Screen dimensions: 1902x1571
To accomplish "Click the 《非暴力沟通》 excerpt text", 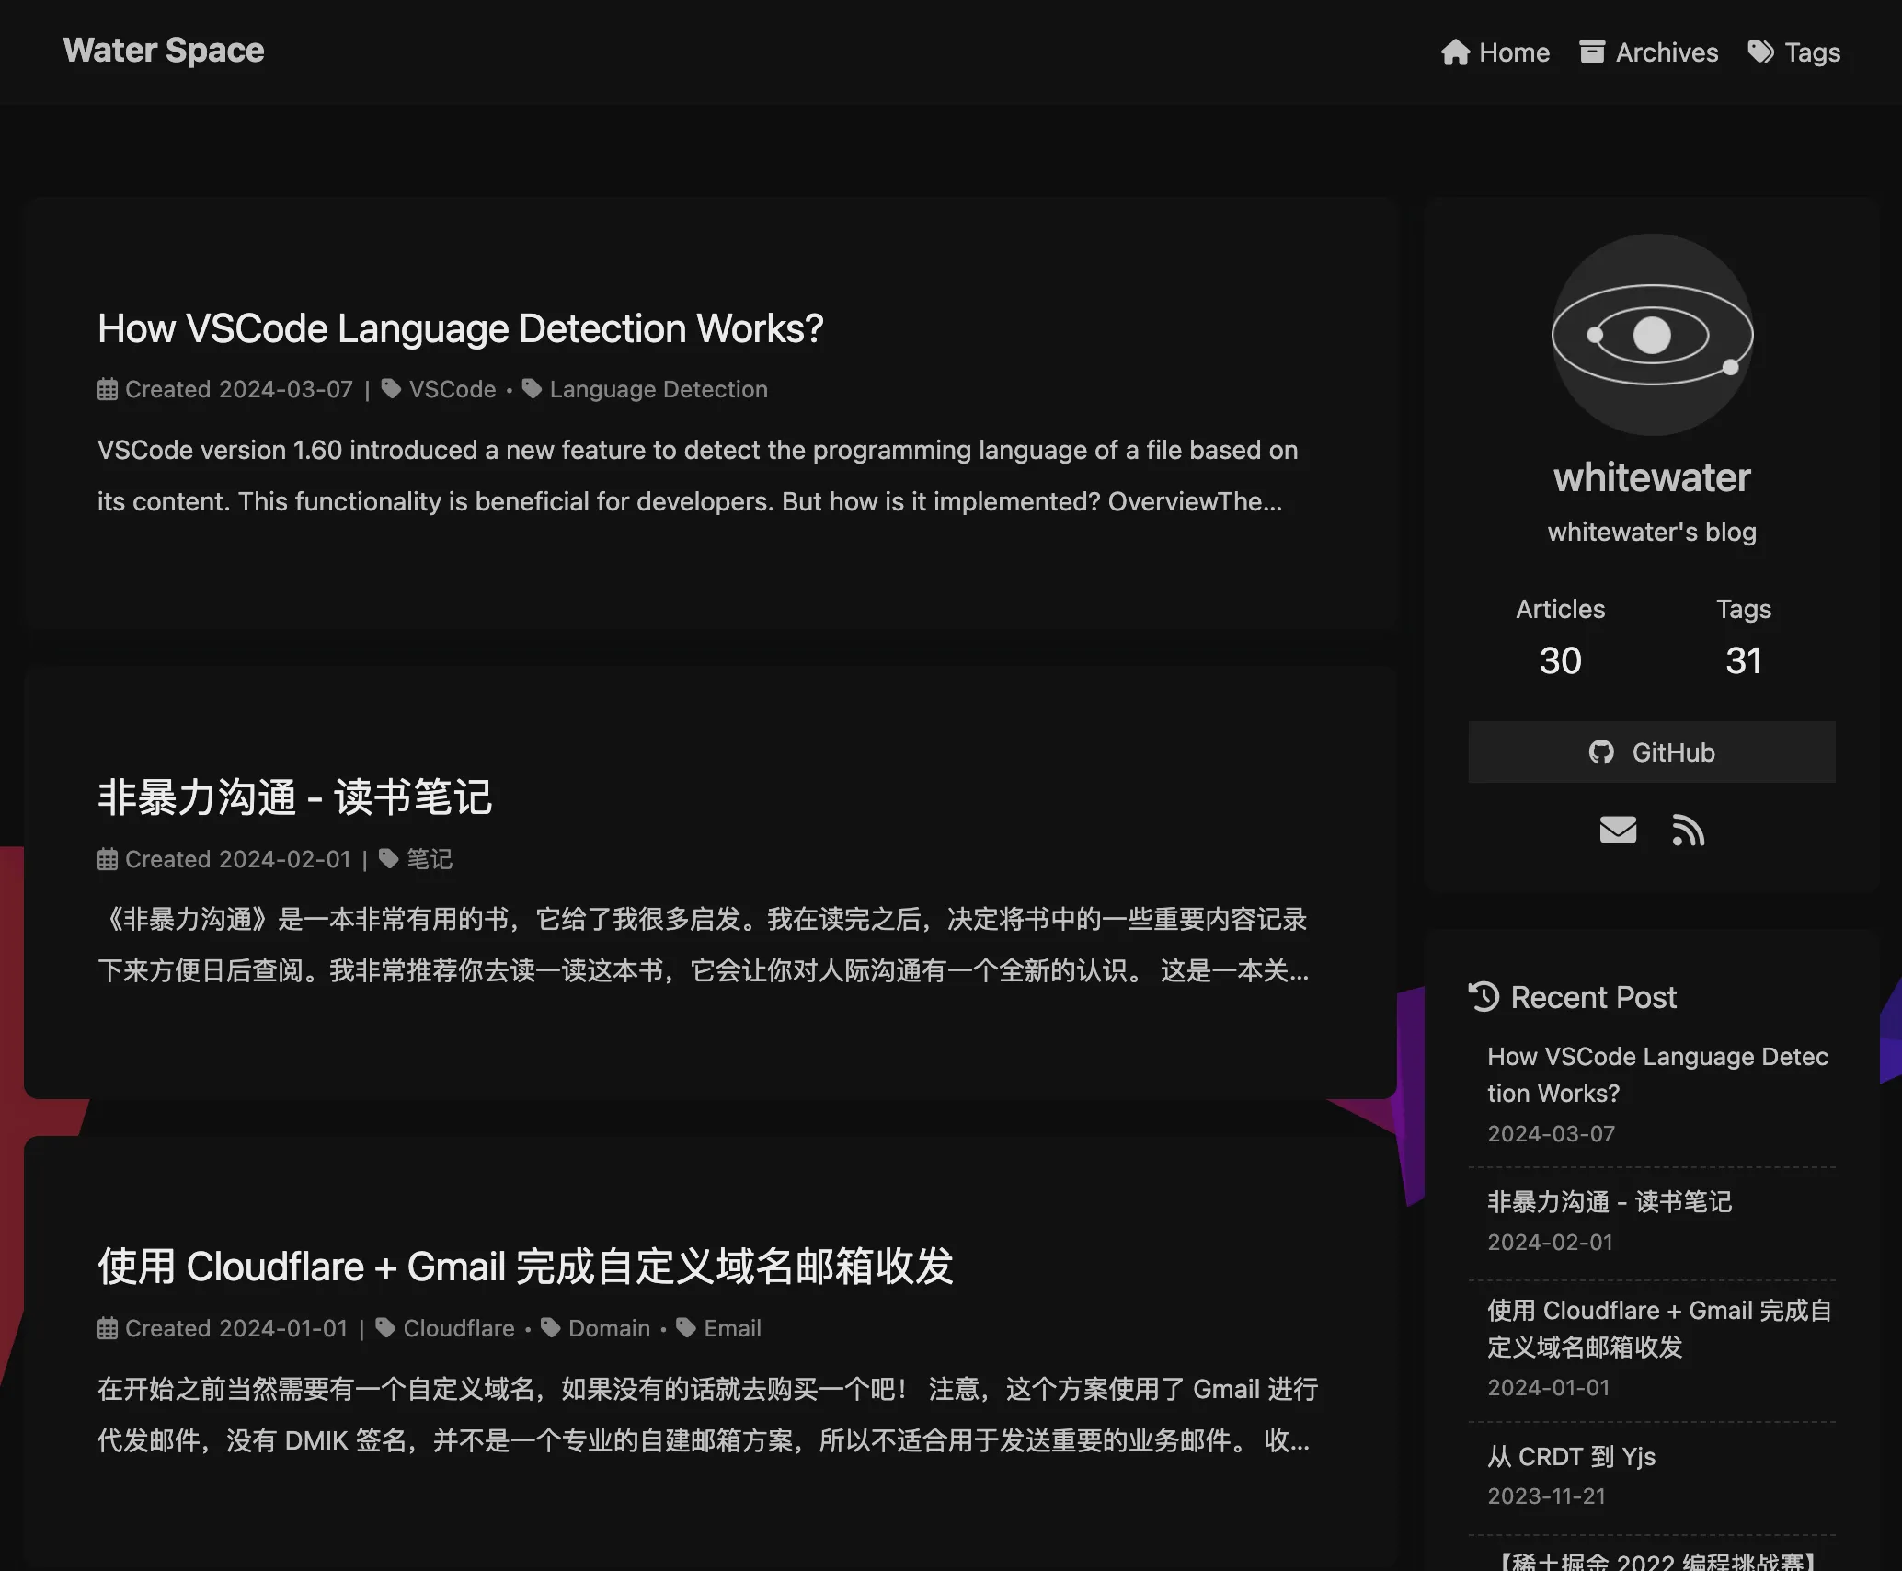I will click(x=704, y=945).
